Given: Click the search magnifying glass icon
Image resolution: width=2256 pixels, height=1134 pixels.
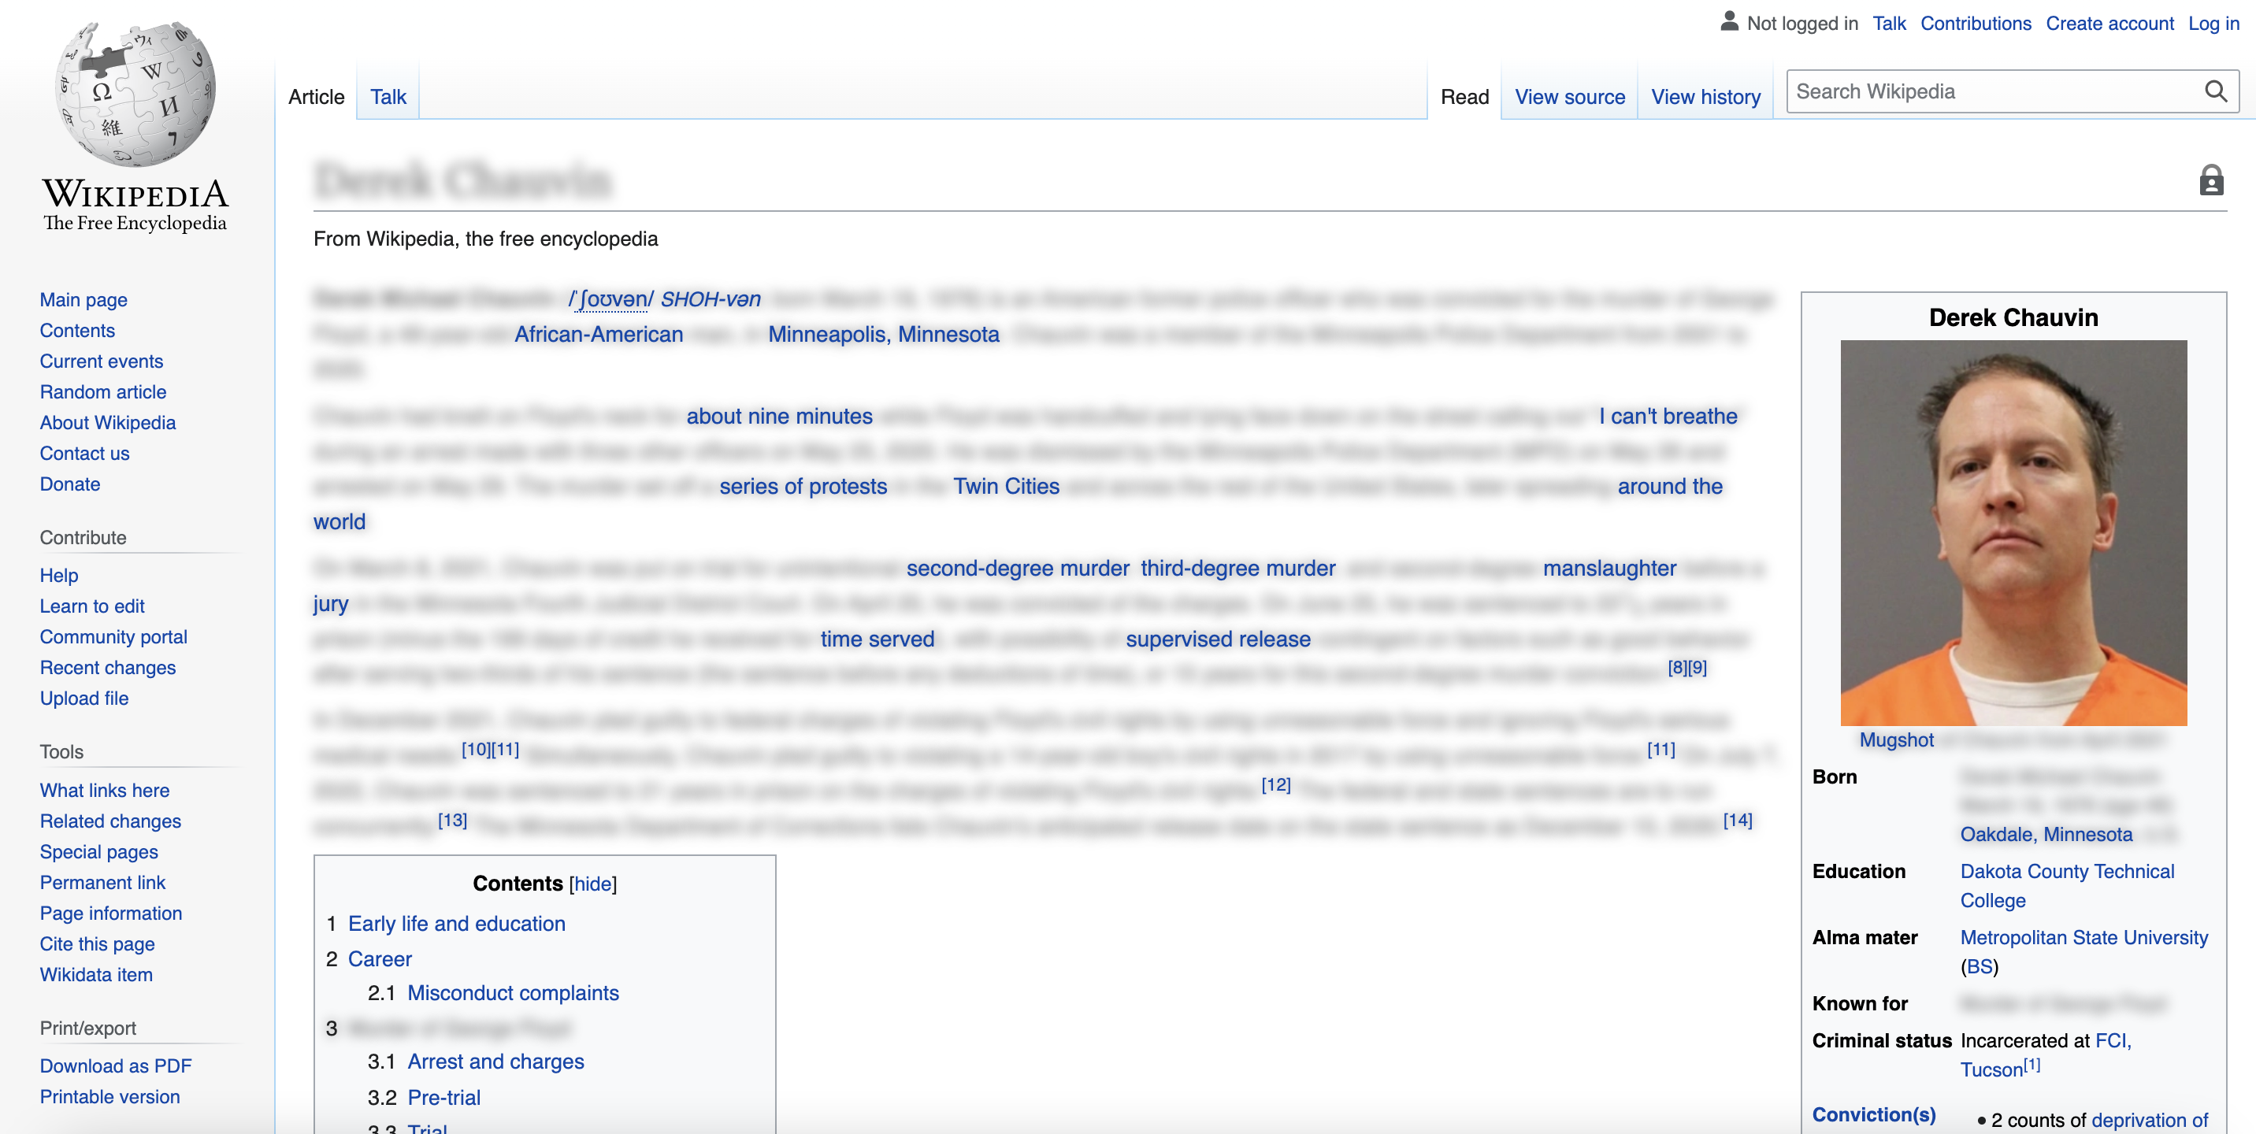Looking at the screenshot, I should (x=2215, y=91).
